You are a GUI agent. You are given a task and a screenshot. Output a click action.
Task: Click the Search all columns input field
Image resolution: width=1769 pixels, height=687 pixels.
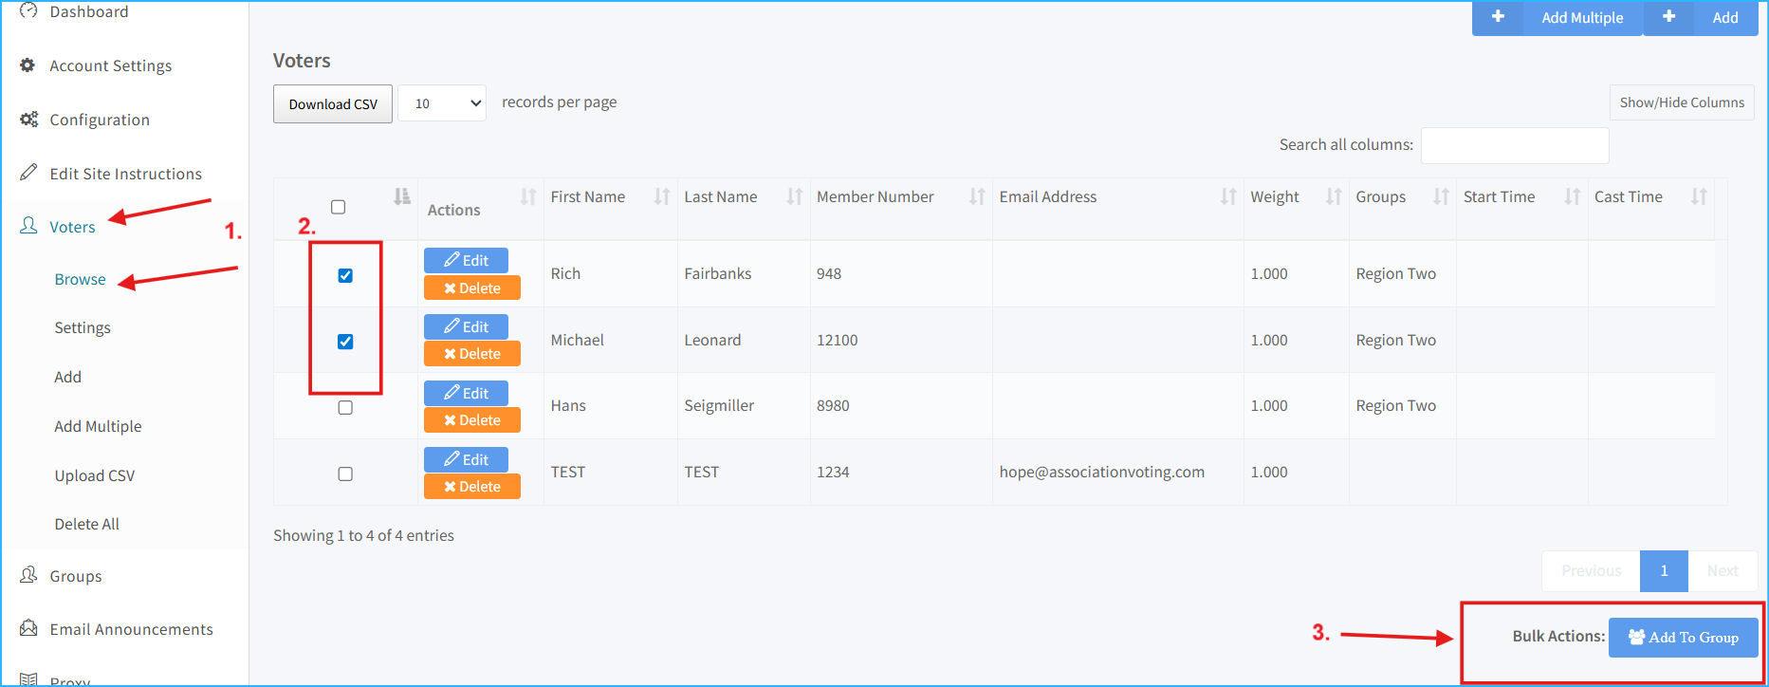(1514, 145)
